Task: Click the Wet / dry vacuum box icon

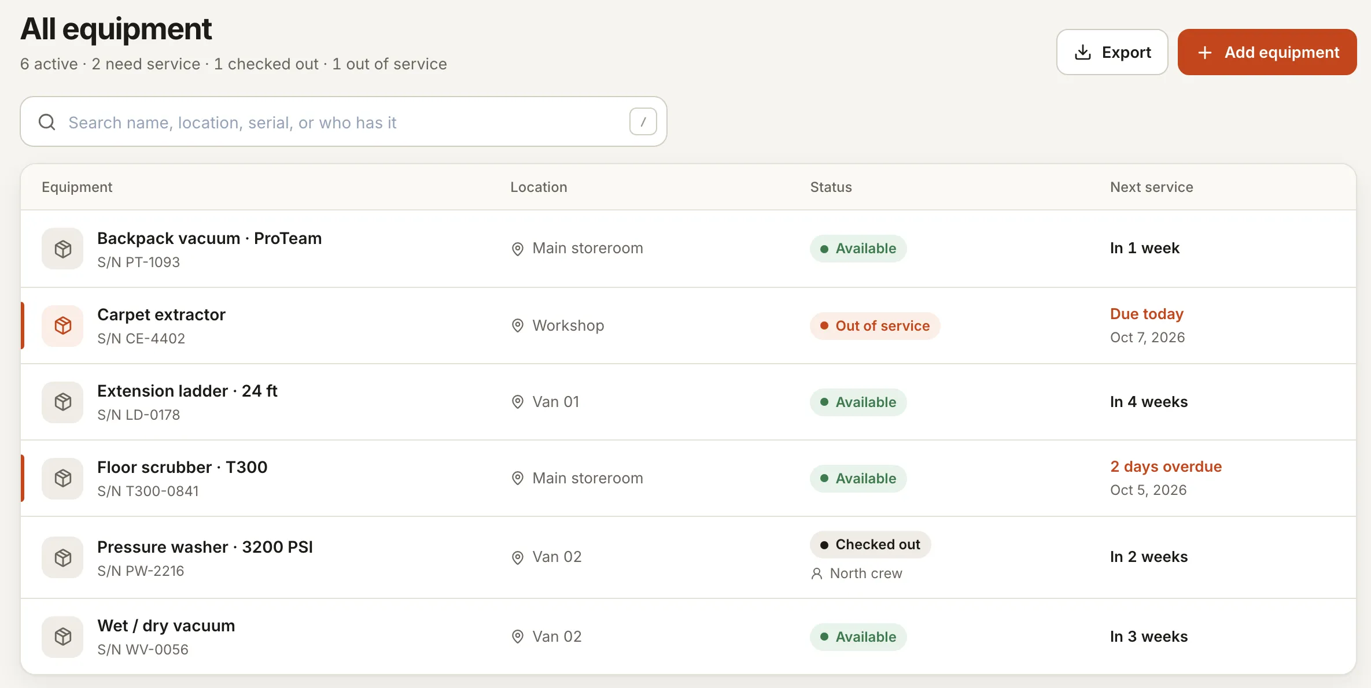Action: click(x=62, y=637)
